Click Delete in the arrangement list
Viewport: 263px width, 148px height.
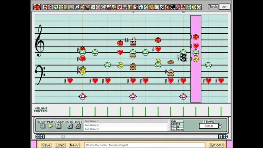tap(177, 124)
